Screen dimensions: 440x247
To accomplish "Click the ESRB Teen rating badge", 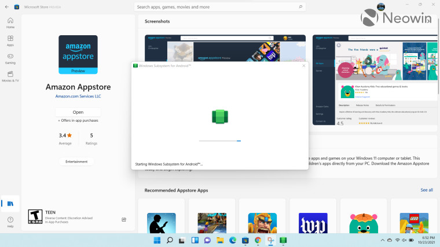I will tap(35, 216).
